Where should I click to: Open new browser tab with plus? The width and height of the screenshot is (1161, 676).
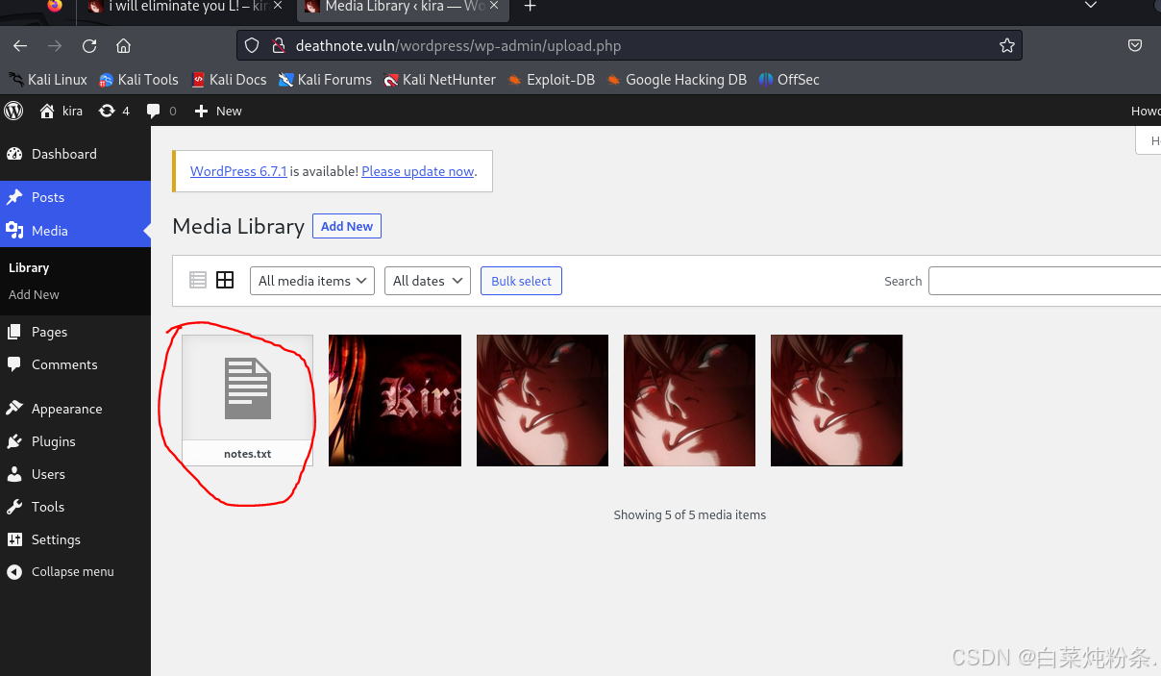pos(530,6)
